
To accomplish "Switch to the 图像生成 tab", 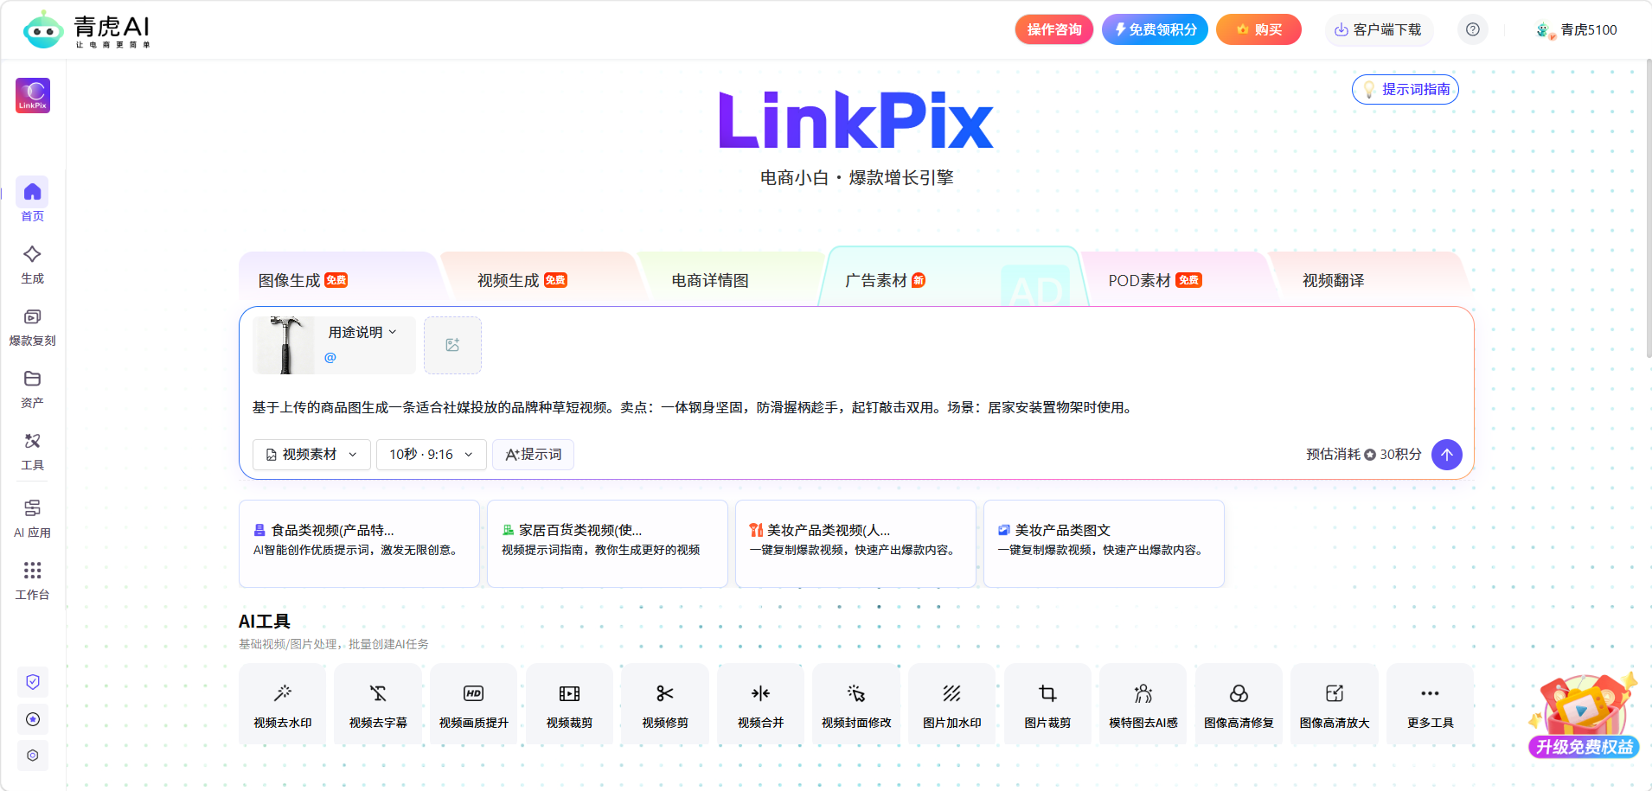I will coord(337,280).
